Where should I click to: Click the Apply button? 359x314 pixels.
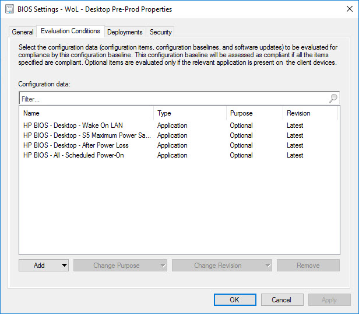click(329, 300)
